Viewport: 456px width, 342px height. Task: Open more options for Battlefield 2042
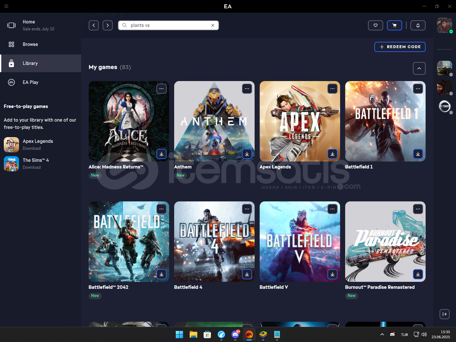click(161, 209)
